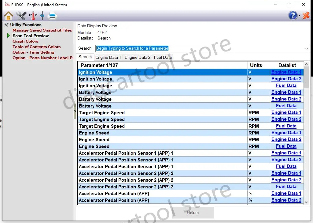This screenshot has width=313, height=223.
Task: Click the % unit in first Accelerator Pedal Position row
Action: tap(250, 194)
